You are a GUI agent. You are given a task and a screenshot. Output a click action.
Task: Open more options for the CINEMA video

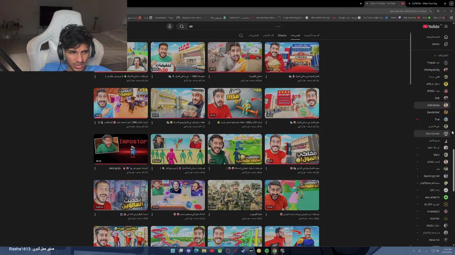[266, 76]
